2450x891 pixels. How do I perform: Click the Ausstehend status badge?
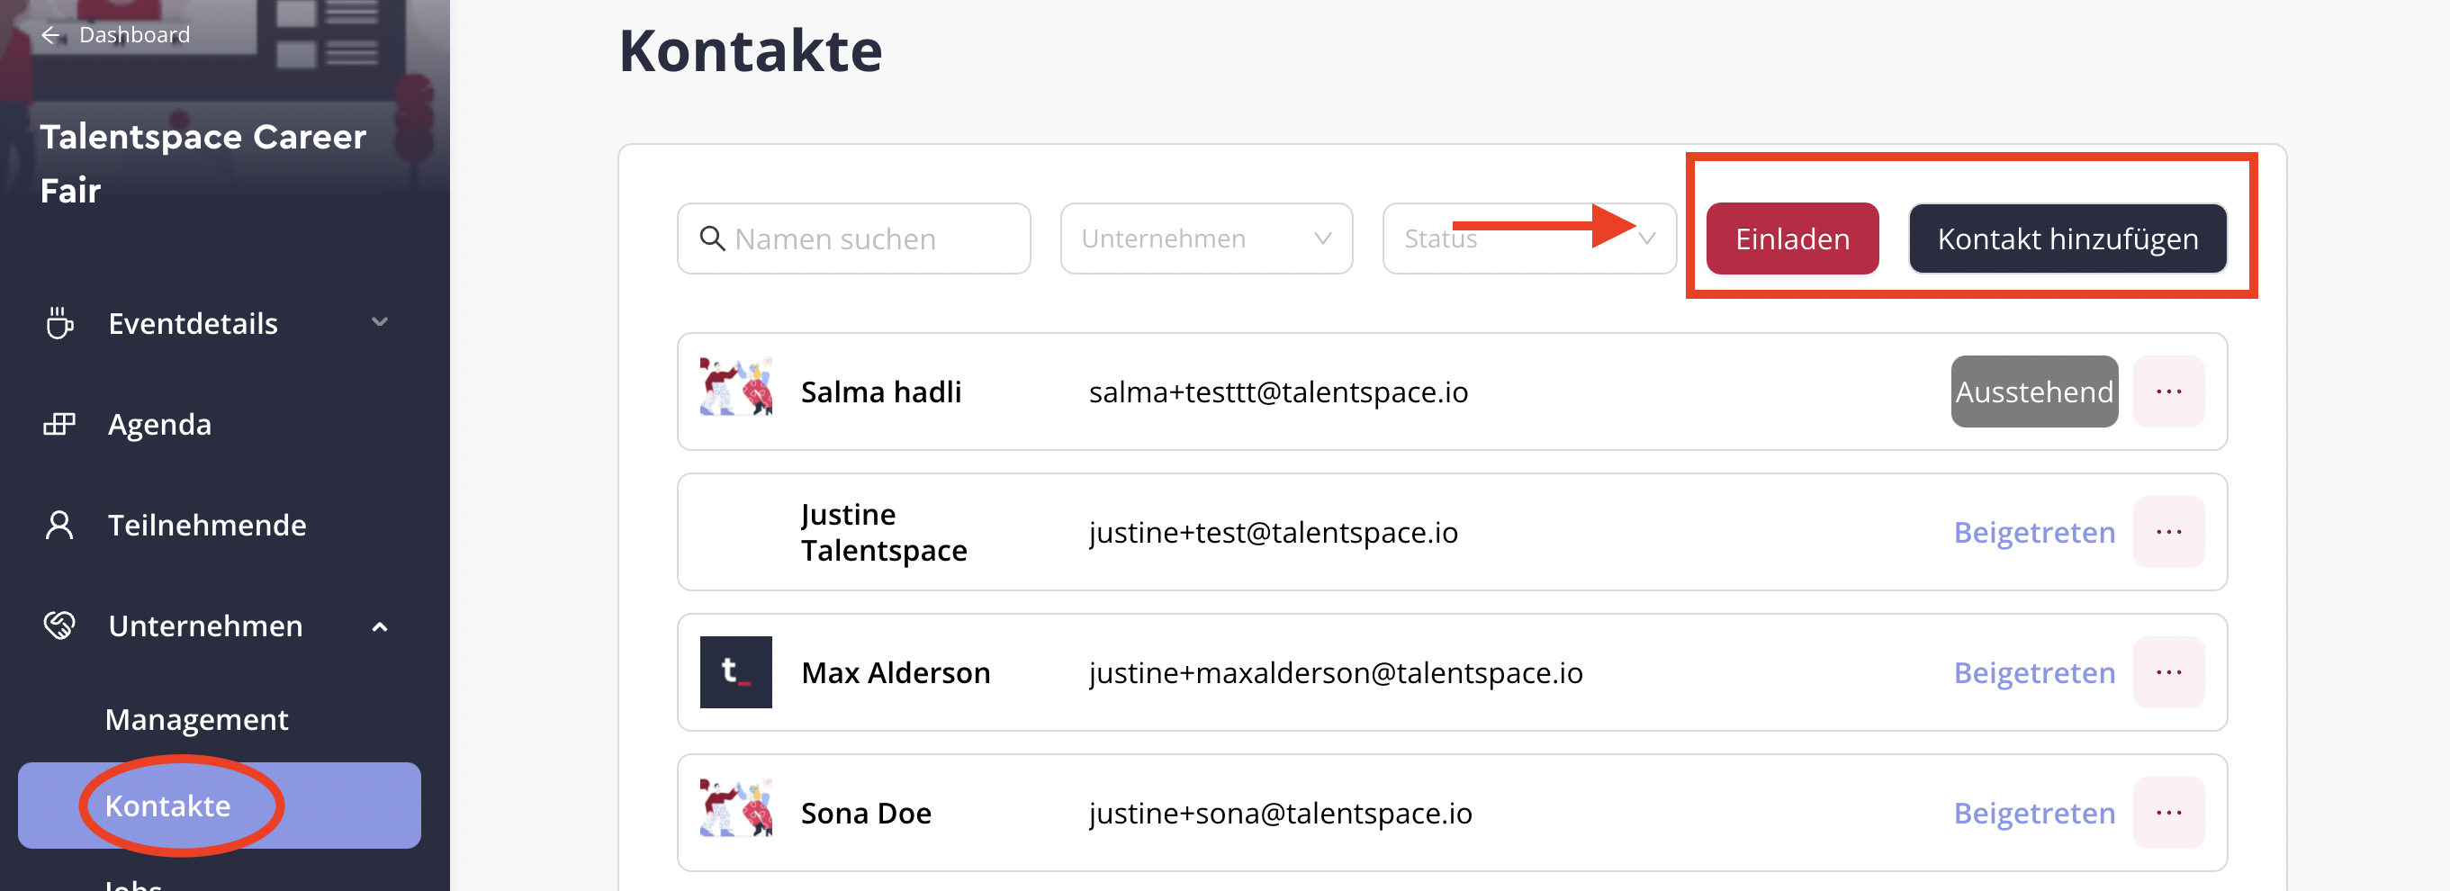pyautogui.click(x=2033, y=391)
